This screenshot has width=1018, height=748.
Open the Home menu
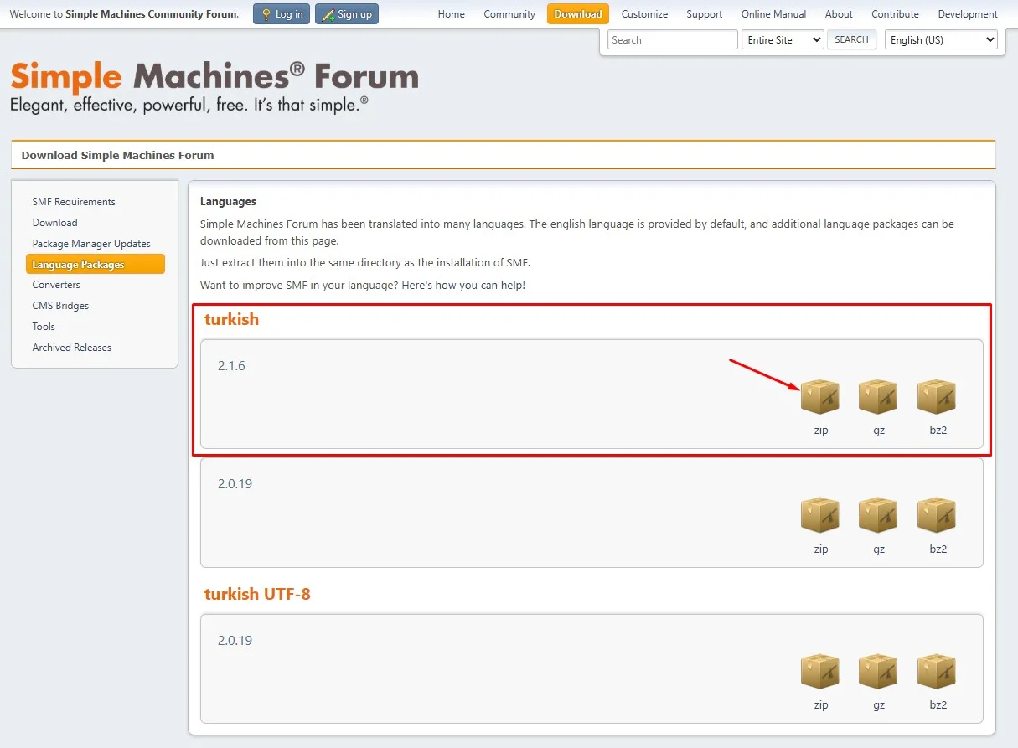452,14
